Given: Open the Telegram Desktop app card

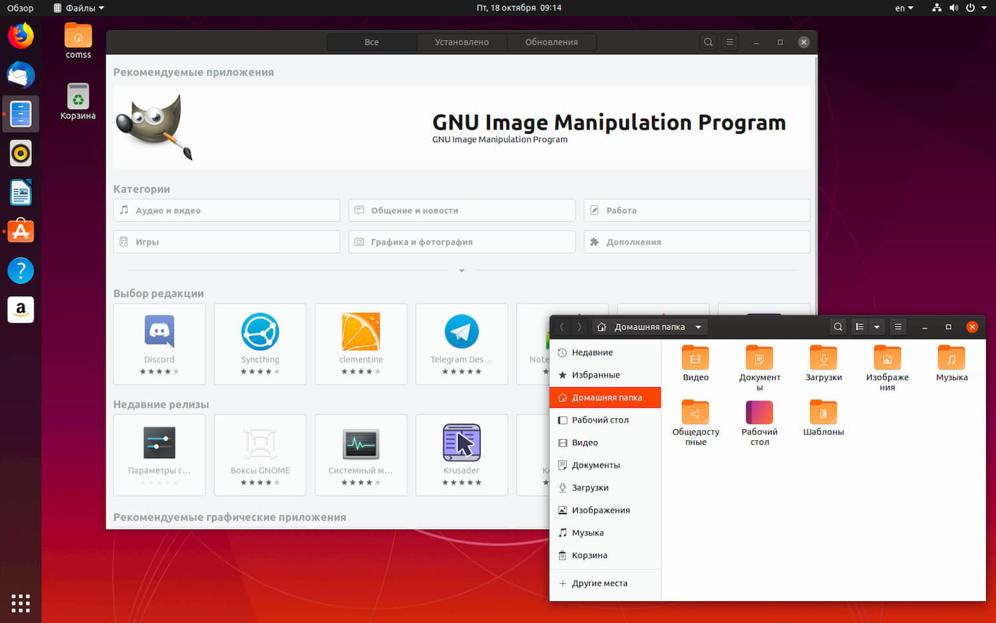Looking at the screenshot, I should tap(461, 344).
